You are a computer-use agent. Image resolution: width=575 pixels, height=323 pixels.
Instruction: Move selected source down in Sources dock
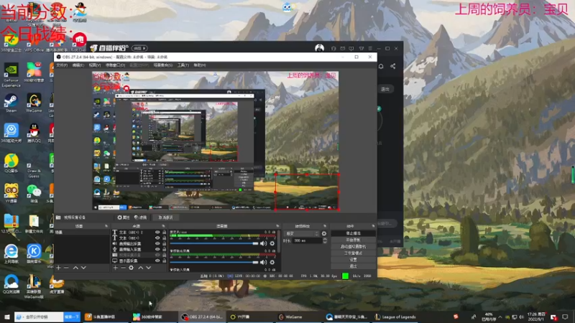click(149, 268)
